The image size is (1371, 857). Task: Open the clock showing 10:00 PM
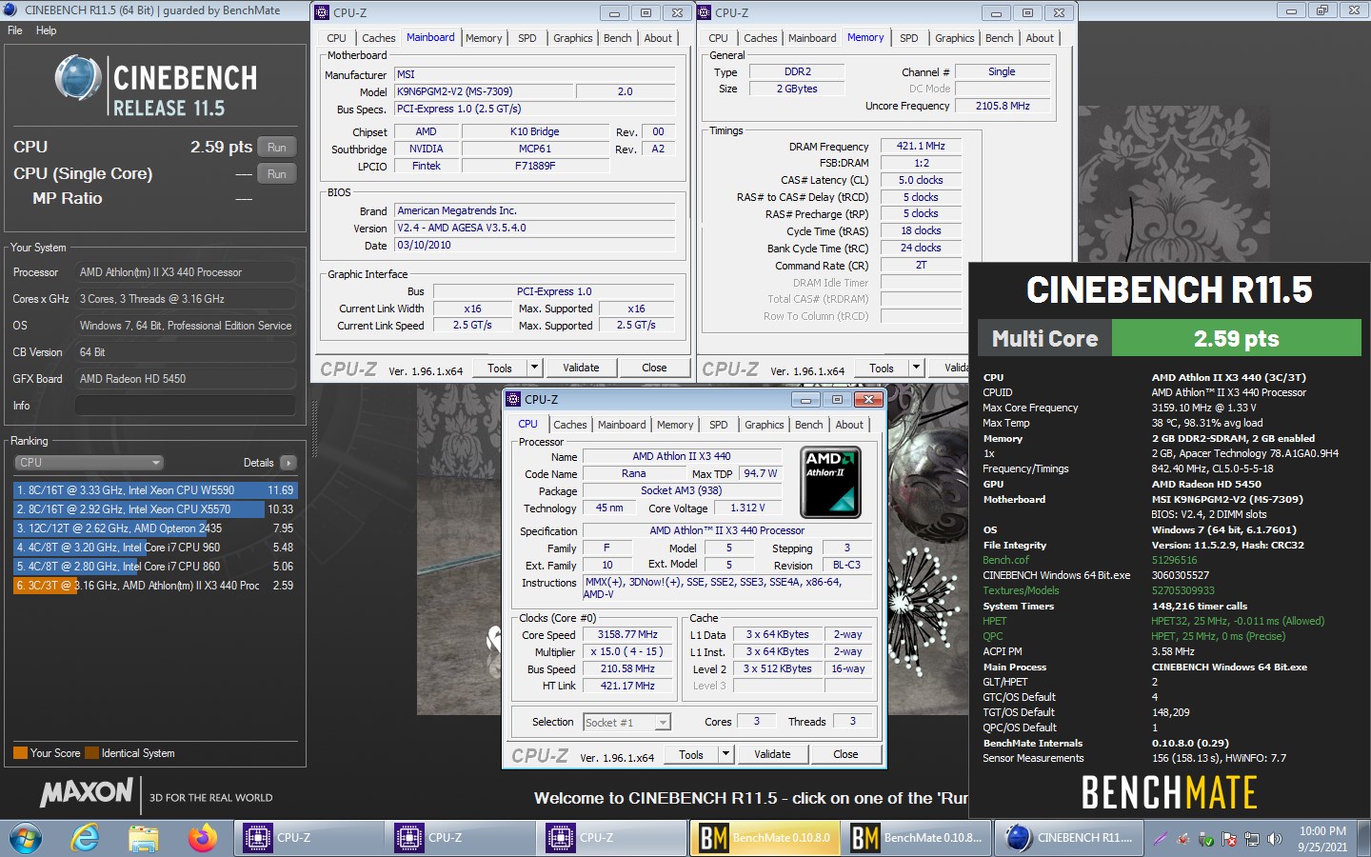[x=1322, y=838]
